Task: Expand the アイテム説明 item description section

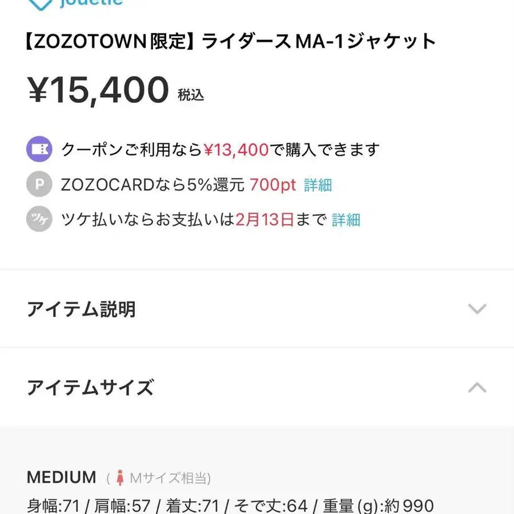Action: [82, 309]
